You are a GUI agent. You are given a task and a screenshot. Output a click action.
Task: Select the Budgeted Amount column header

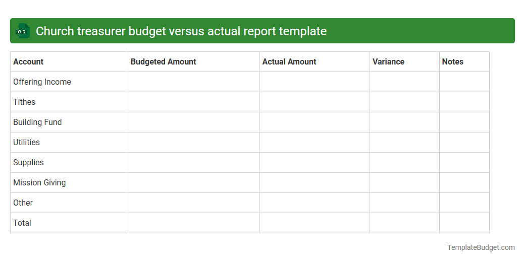pyautogui.click(x=193, y=62)
